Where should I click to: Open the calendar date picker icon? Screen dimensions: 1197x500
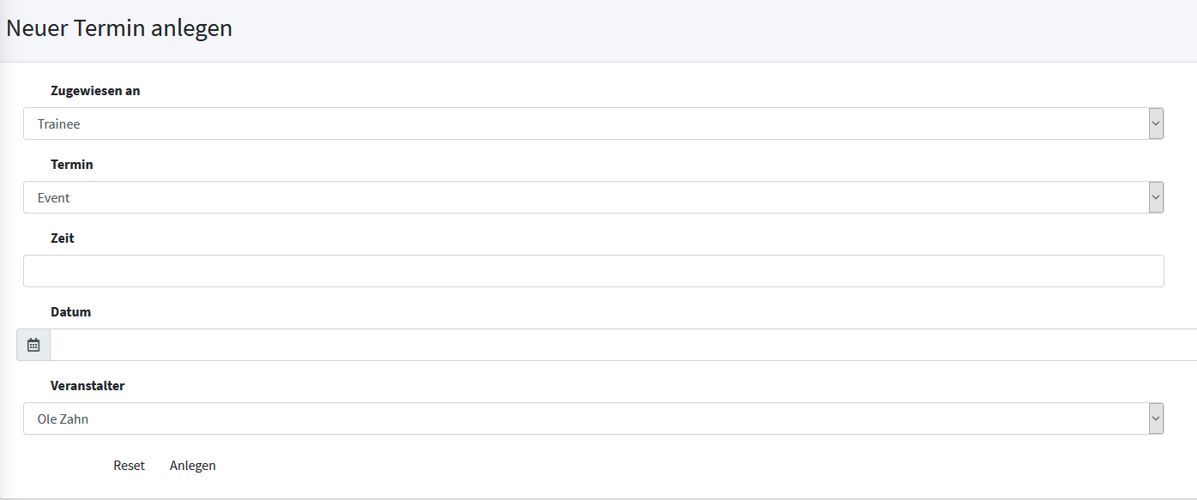tap(33, 345)
